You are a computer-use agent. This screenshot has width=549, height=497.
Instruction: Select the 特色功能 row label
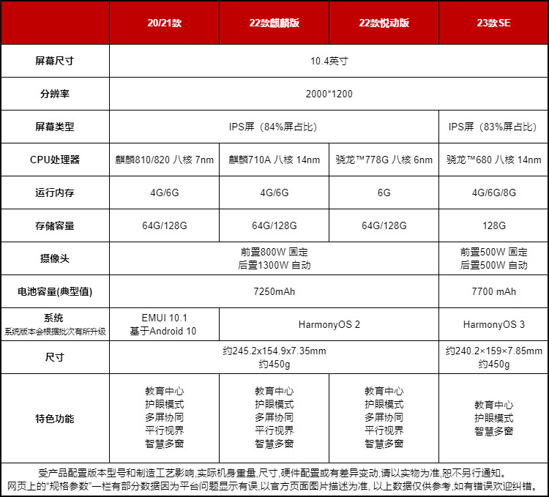coord(55,419)
